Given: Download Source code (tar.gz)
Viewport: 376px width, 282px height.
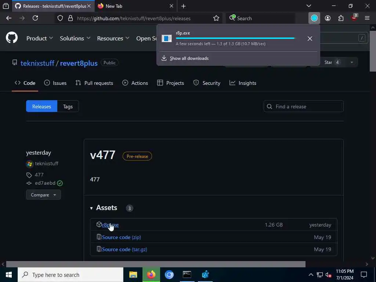Looking at the screenshot, I should (124, 249).
